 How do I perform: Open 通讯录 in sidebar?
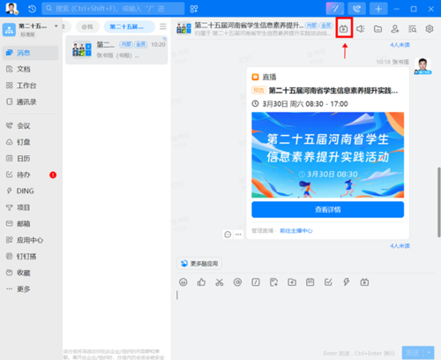[x=30, y=102]
